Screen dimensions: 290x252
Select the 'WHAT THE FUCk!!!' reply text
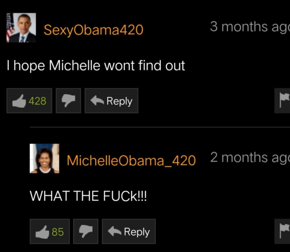click(88, 196)
